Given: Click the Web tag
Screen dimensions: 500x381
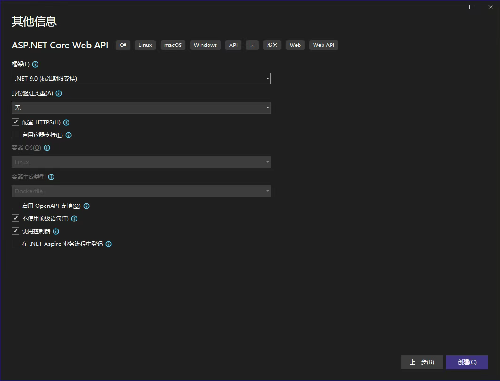Looking at the screenshot, I should click(x=295, y=45).
